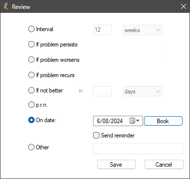Enable the Send reminder checkbox

[96, 135]
